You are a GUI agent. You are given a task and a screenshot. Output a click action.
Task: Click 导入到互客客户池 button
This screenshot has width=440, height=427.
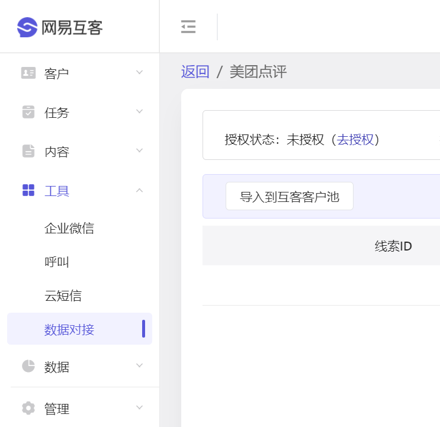tap(290, 196)
